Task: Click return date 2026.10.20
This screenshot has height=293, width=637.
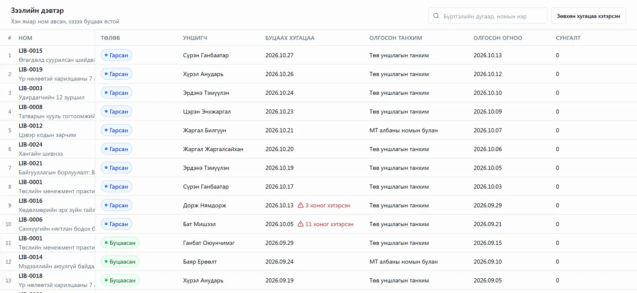Action: (x=279, y=149)
